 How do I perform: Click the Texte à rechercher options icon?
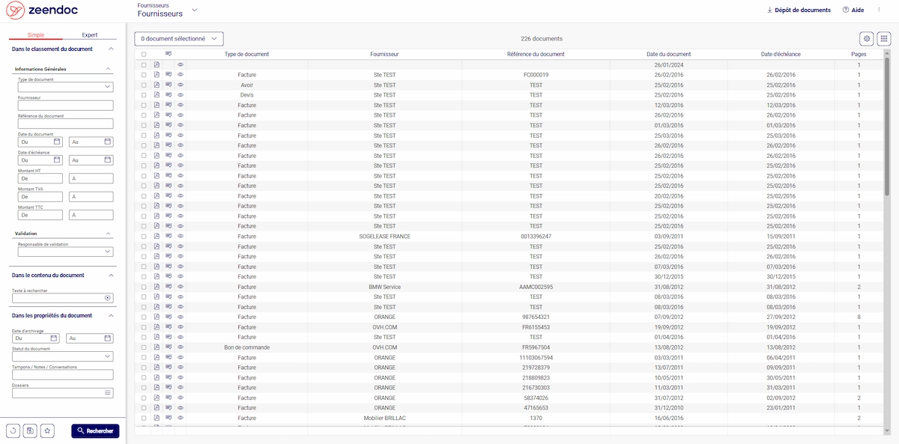click(x=108, y=298)
